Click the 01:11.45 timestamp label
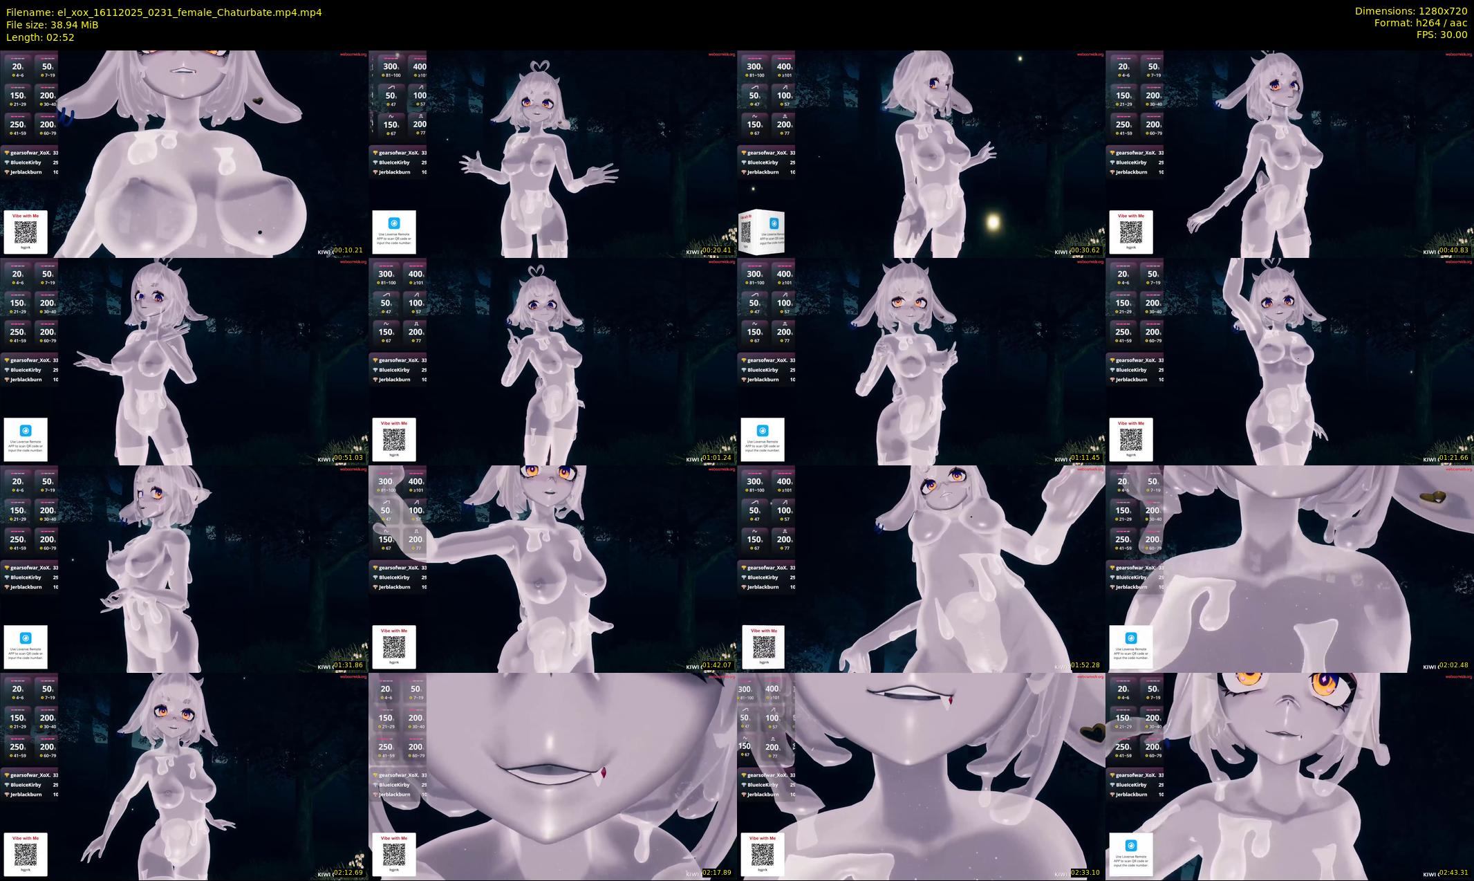Viewport: 1474px width, 881px height. coord(1085,458)
